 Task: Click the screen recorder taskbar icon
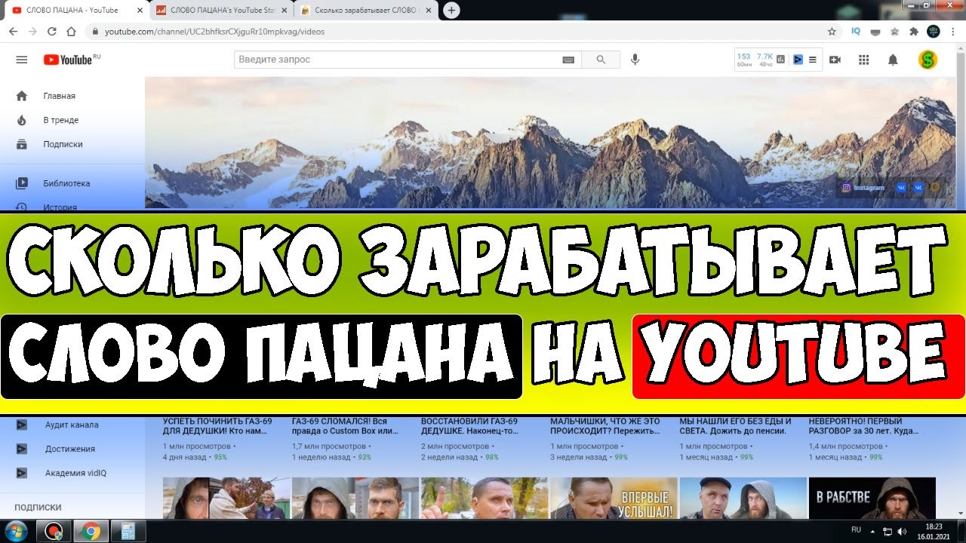pos(54,531)
